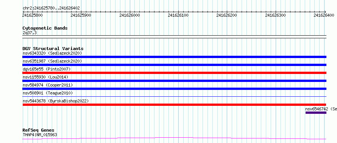This screenshot has width=337, height=143.
Task: Click the 2q37.3 band label
Action: tap(30, 33)
